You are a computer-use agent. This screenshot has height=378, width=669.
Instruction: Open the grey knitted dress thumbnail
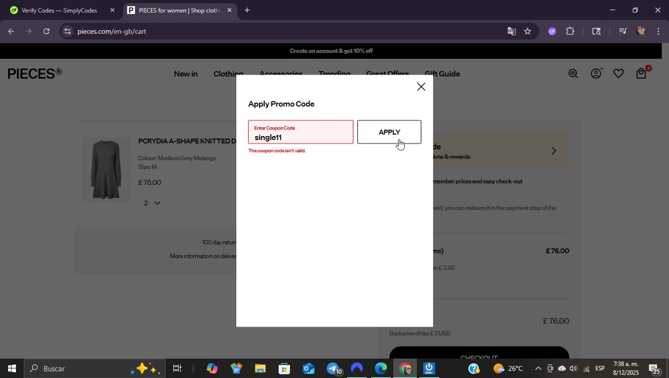106,170
